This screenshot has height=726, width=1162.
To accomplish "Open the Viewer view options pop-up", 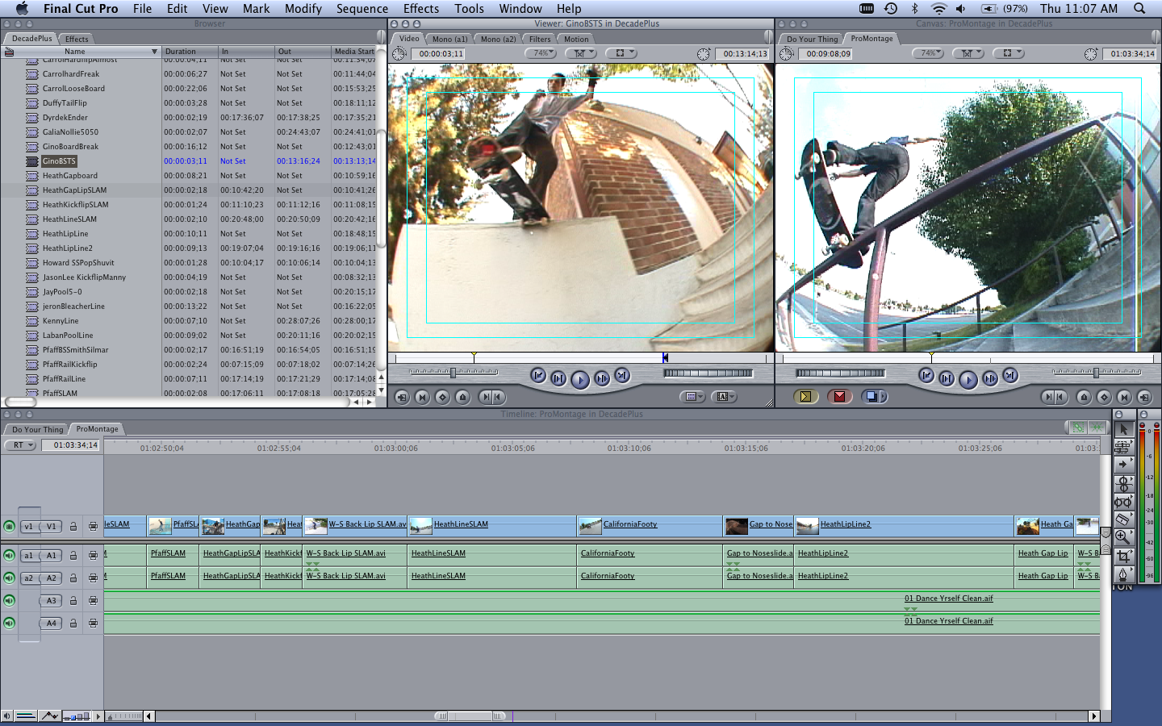I will pyautogui.click(x=621, y=53).
